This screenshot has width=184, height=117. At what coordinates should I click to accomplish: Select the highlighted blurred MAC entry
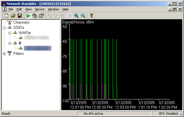point(38,48)
